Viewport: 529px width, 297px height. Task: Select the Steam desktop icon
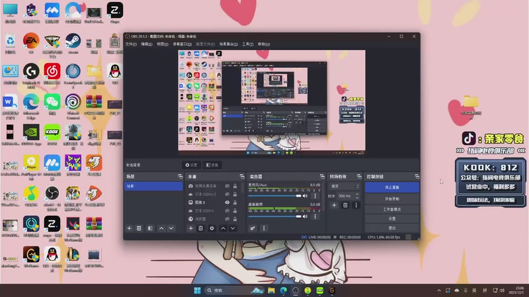tap(73, 44)
